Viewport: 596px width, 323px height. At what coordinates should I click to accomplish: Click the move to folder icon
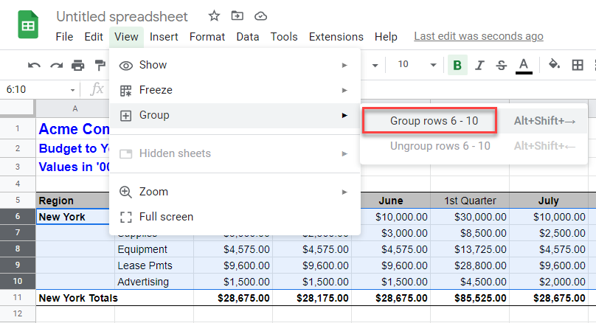click(237, 15)
